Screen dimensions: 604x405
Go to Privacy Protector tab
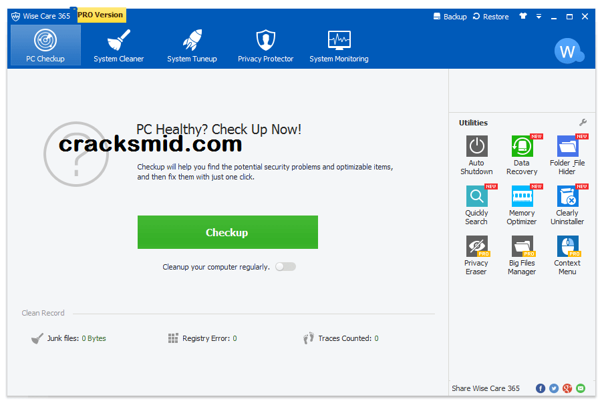(265, 45)
